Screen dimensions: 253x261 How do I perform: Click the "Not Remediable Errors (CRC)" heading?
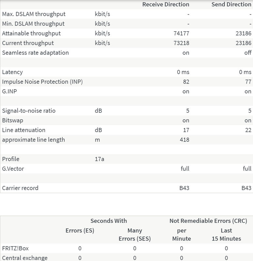208,221
